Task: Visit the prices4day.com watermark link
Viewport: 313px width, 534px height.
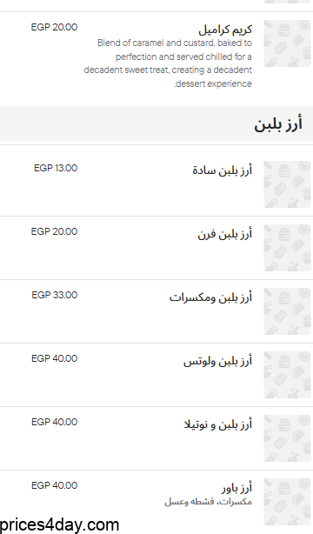Action: coord(60,524)
